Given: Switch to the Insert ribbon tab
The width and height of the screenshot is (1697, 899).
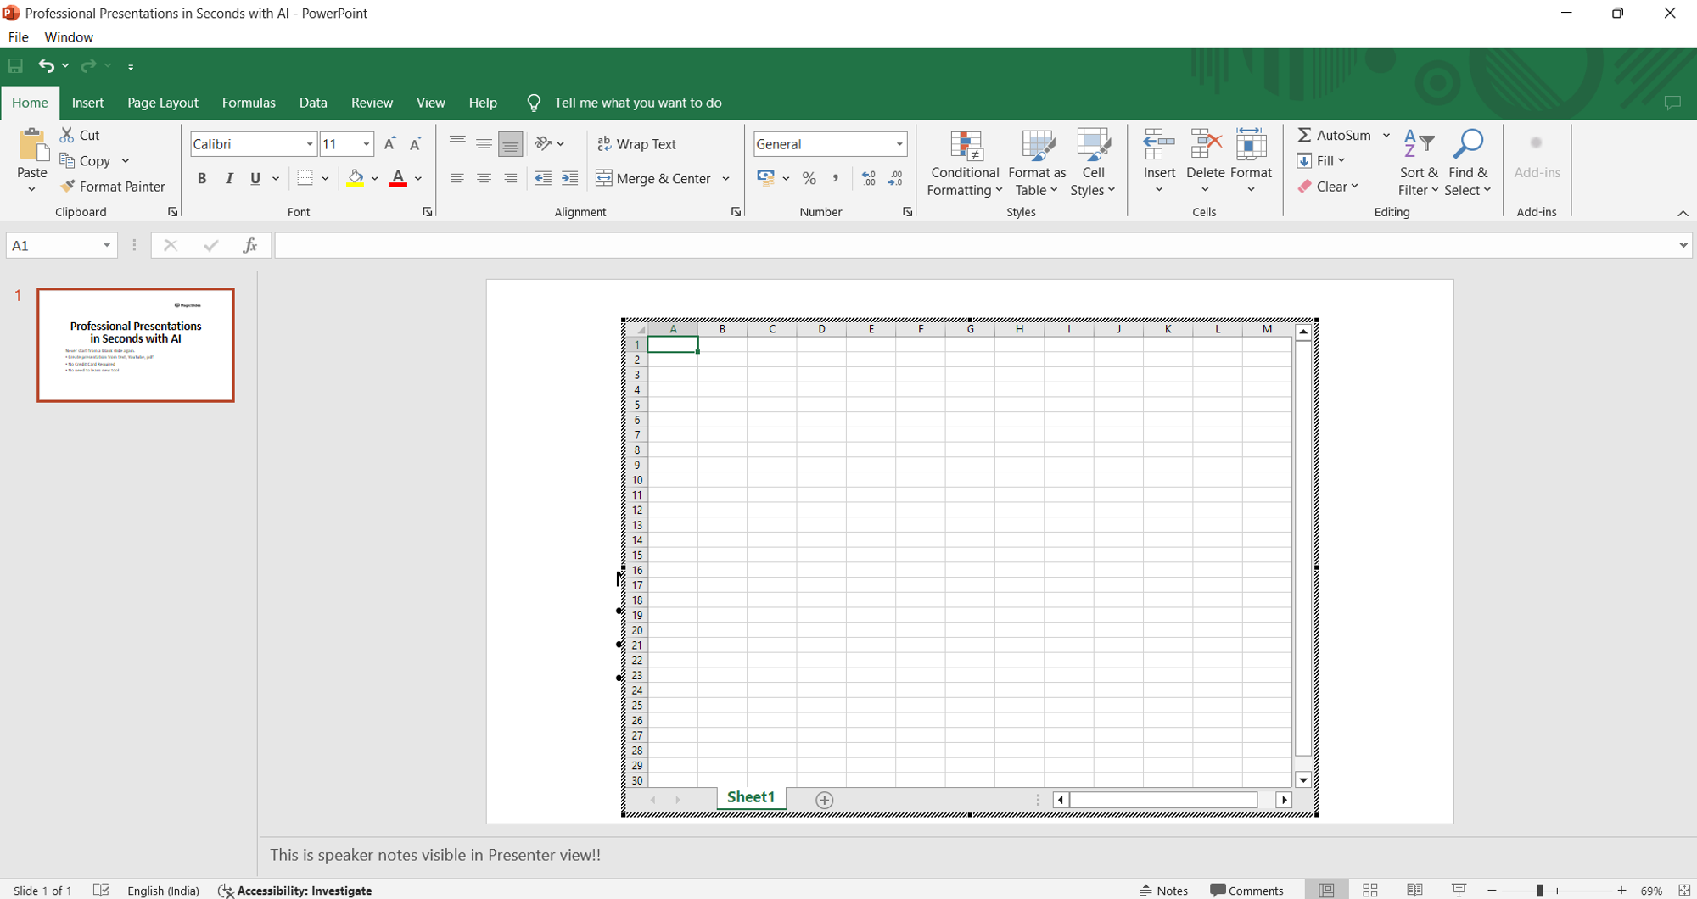Looking at the screenshot, I should click(x=87, y=103).
